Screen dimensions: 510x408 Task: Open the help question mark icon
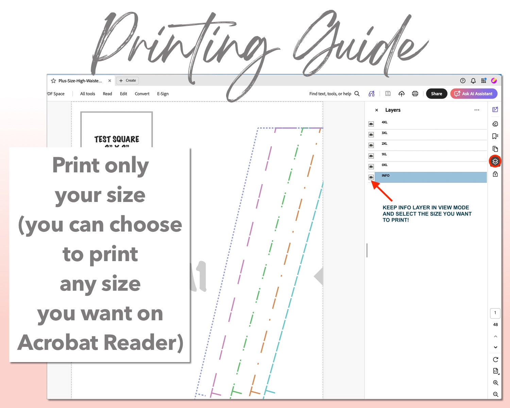[x=463, y=81]
